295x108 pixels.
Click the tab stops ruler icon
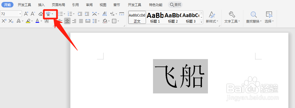click(x=122, y=14)
